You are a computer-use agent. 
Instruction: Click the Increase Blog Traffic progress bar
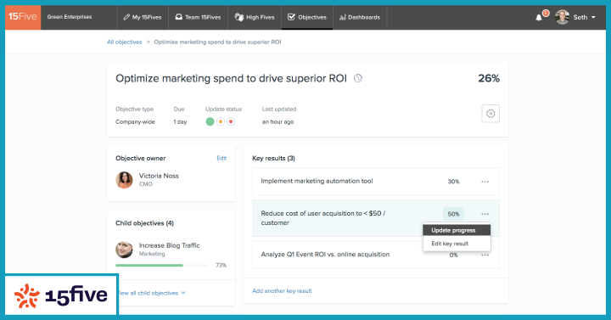click(161, 266)
